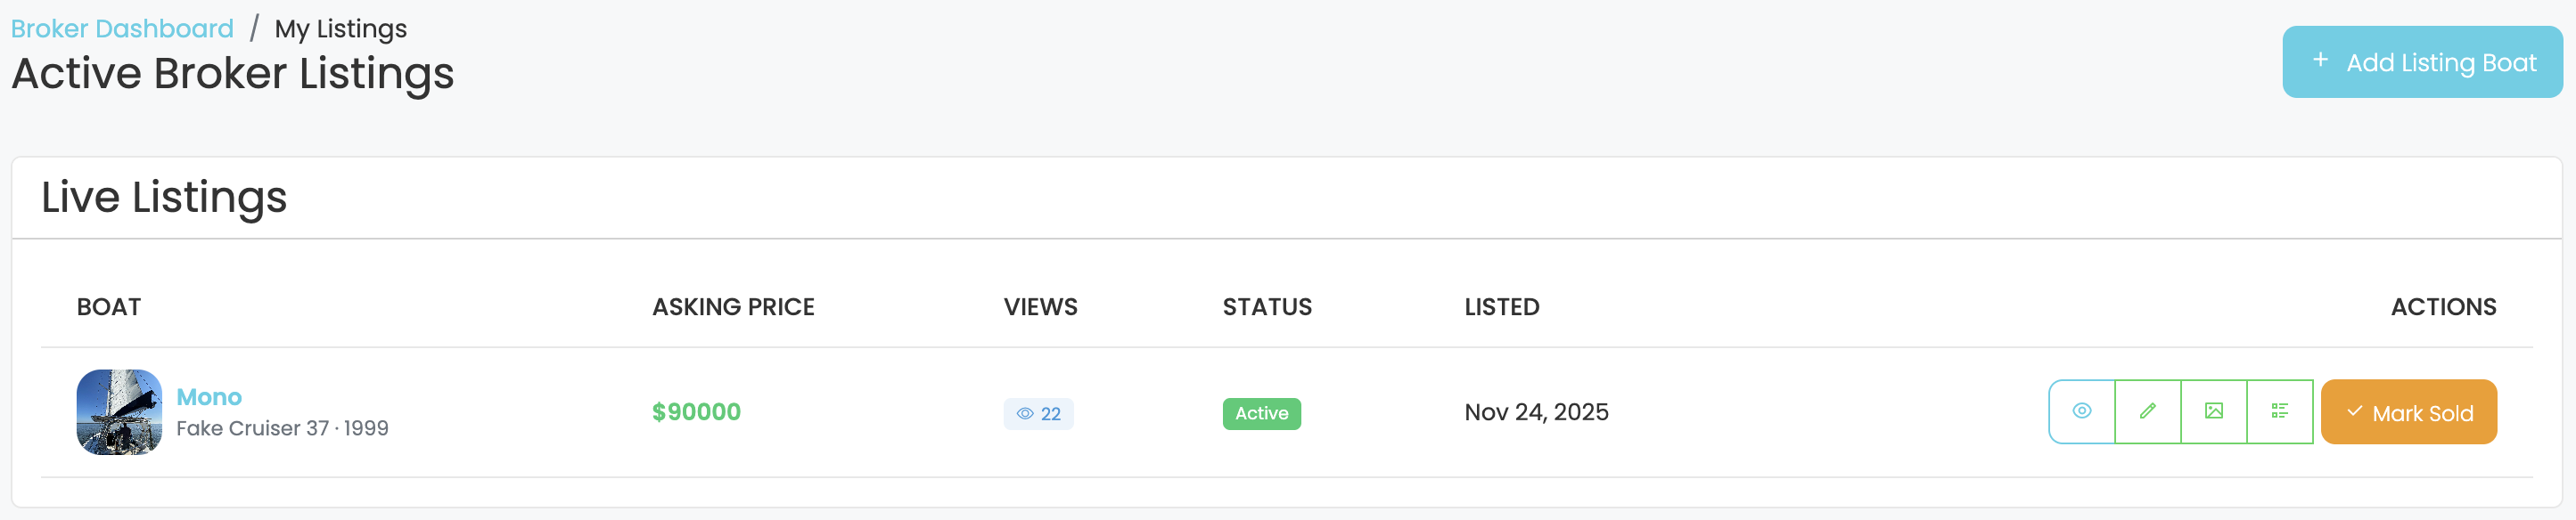Open the My Listings breadcrumb
Image resolution: width=2576 pixels, height=520 pixels.
pos(340,29)
